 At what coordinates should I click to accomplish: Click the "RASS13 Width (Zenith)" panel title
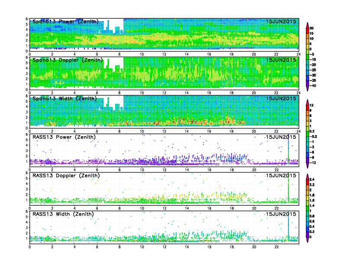pos(63,214)
